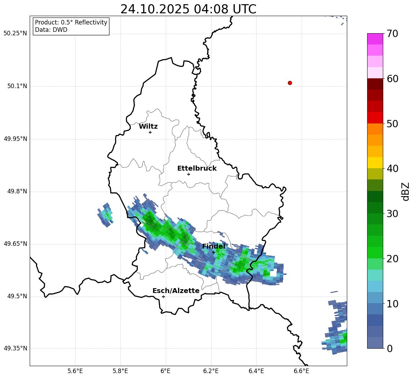
Task: Click the Findel label
Action: click(214, 246)
